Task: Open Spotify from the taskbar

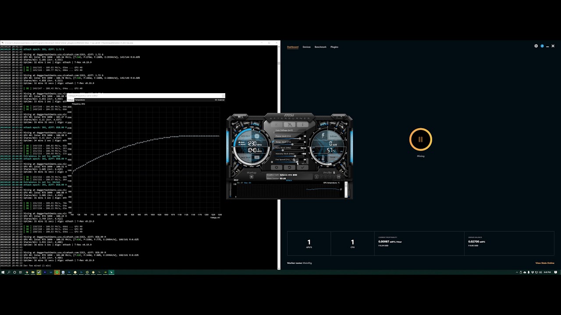Action: tap(57, 272)
